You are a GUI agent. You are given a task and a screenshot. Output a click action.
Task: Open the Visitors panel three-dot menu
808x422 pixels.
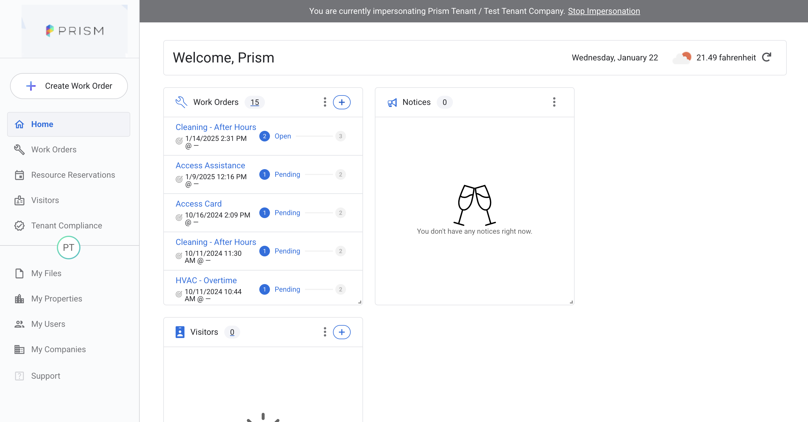[325, 332]
